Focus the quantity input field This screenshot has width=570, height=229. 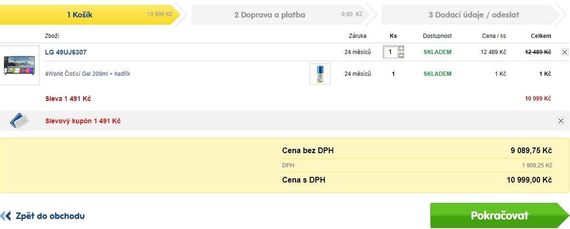[390, 52]
